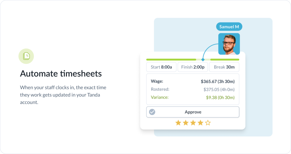The height and width of the screenshot is (154, 291).
Task: Click the second gold rating star
Action: coord(186,123)
